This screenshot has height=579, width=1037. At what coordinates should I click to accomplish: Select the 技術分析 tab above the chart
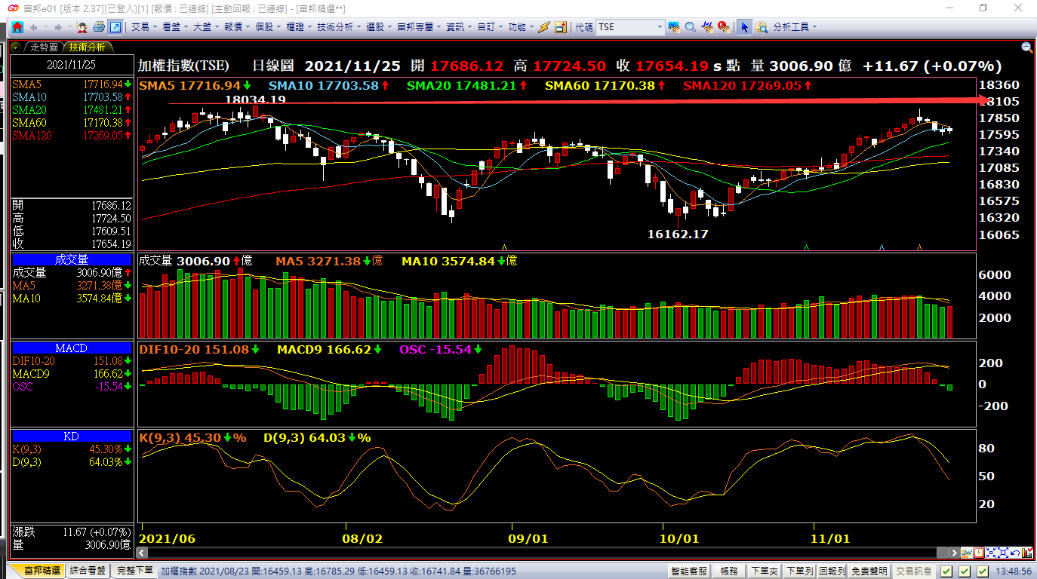pos(88,47)
